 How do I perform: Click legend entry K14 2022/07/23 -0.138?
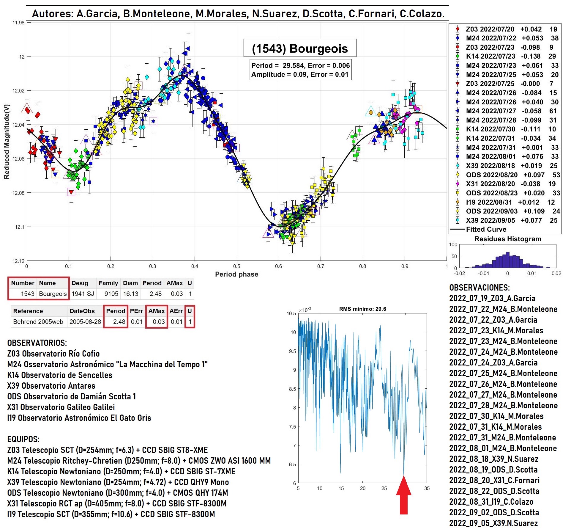pos(506,56)
